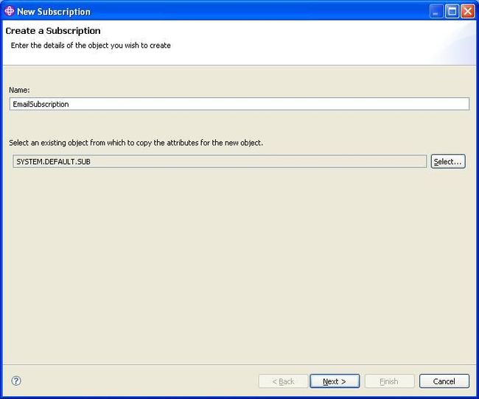This screenshot has width=479, height=399.
Task: Click the Name: label
Action: pos(19,90)
